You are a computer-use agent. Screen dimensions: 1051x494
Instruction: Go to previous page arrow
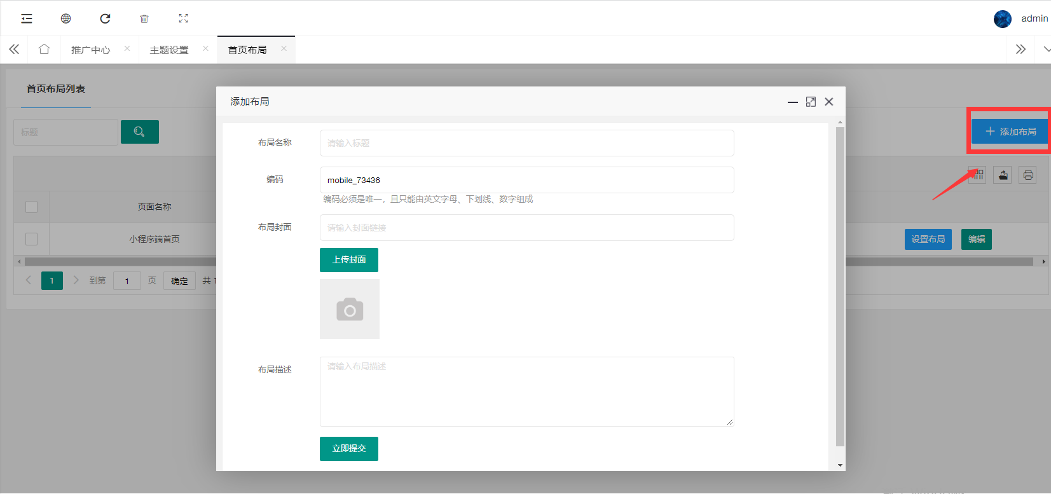coord(28,280)
